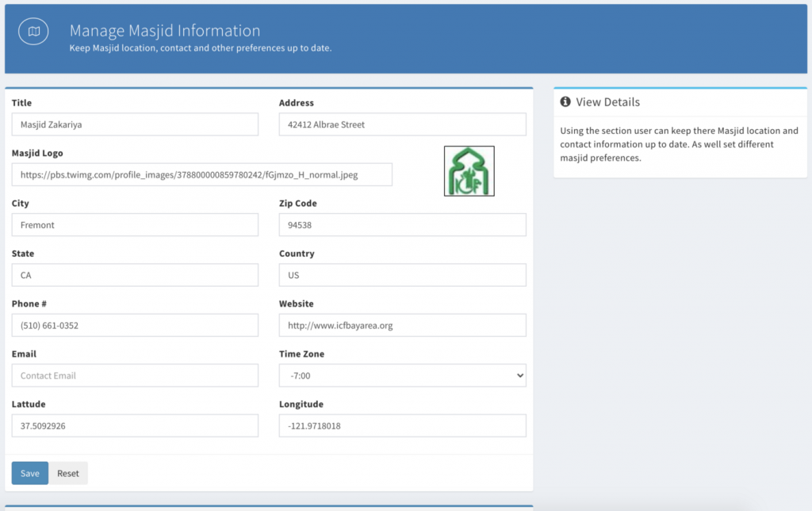Screen dimensions: 812x511
Task: Click the Manage Masjid Information page title
Action: pos(165,31)
